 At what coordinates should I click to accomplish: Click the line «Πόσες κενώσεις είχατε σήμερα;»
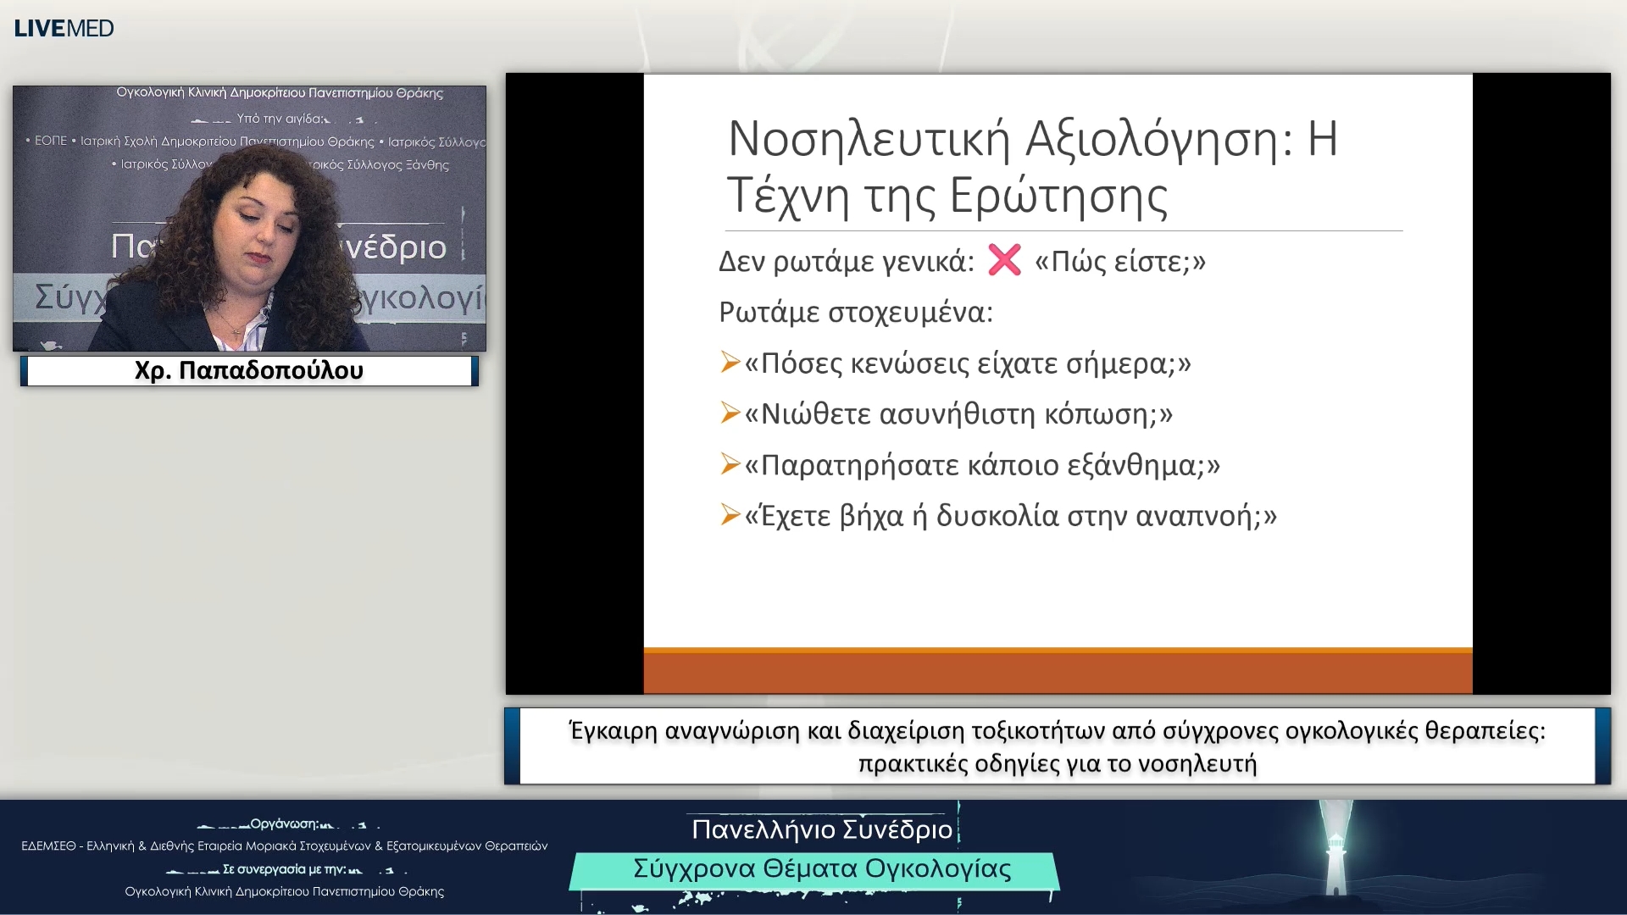pyautogui.click(x=967, y=363)
